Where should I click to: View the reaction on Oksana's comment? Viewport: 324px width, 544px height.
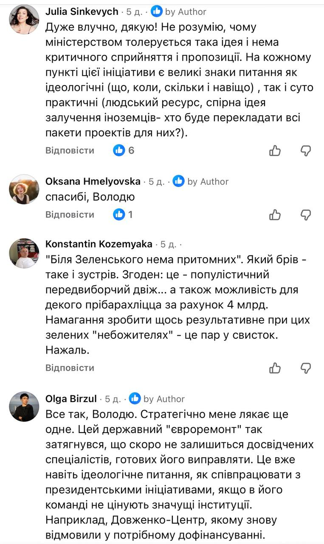(x=123, y=215)
